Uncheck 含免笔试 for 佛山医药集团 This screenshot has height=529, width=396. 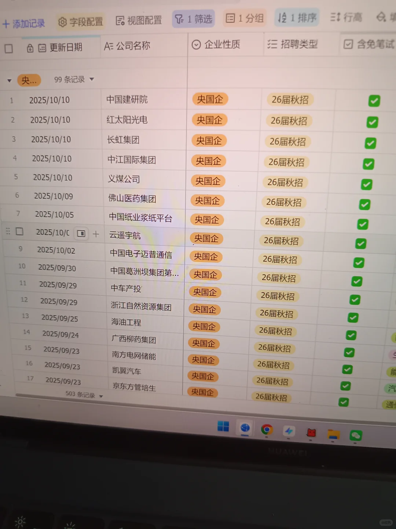tap(364, 204)
